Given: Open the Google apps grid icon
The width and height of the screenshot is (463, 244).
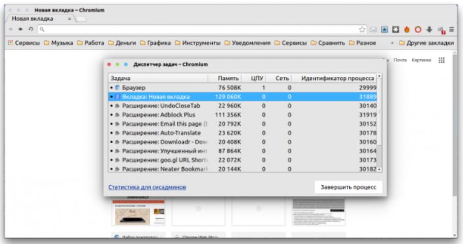Looking at the screenshot, I should tap(441, 60).
